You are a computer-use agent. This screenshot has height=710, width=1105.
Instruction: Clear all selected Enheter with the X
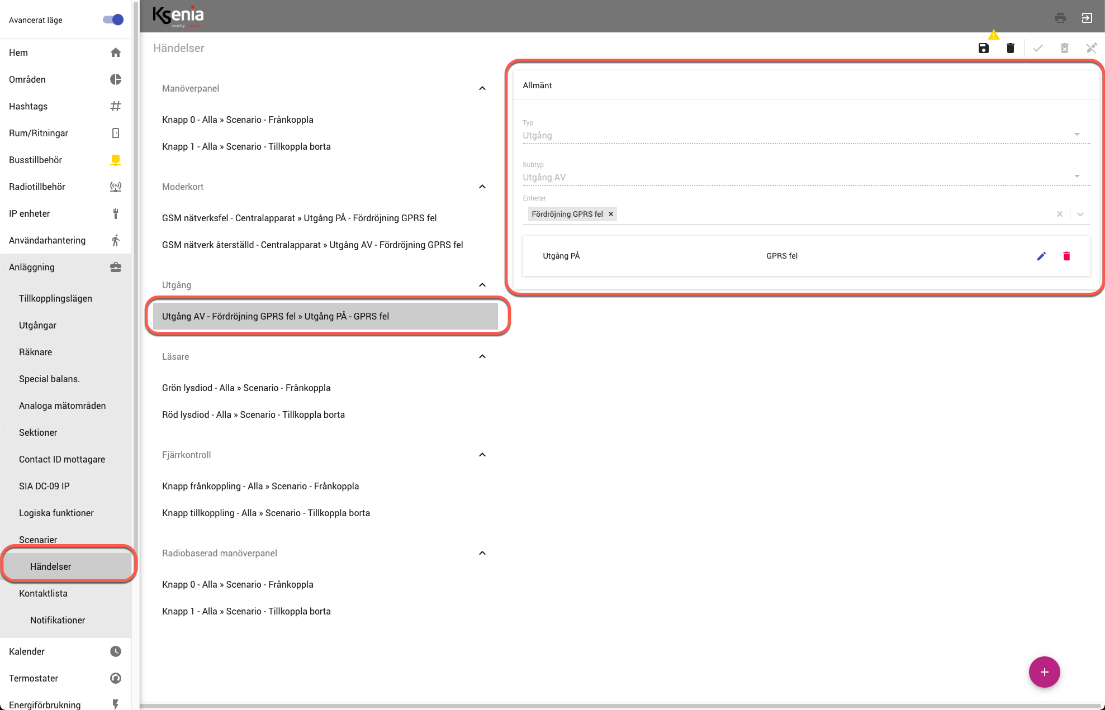[x=1059, y=214]
